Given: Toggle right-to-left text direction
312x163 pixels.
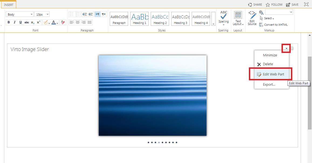Looking at the screenshot, I should coord(104,14).
